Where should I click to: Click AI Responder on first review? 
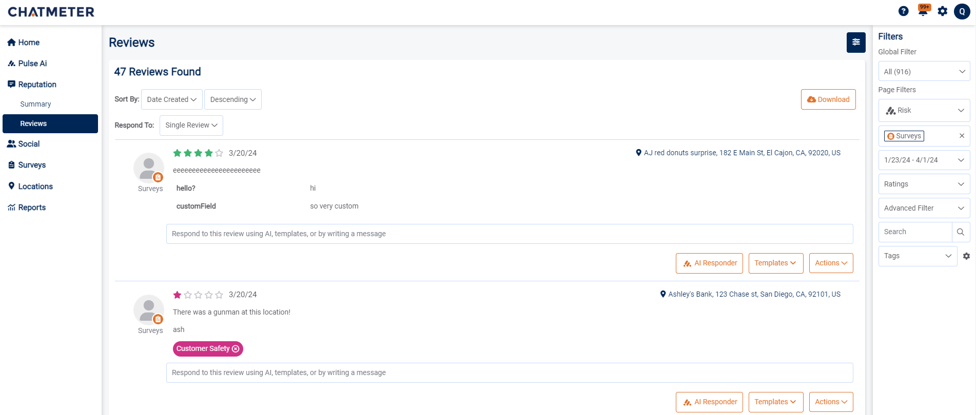709,263
